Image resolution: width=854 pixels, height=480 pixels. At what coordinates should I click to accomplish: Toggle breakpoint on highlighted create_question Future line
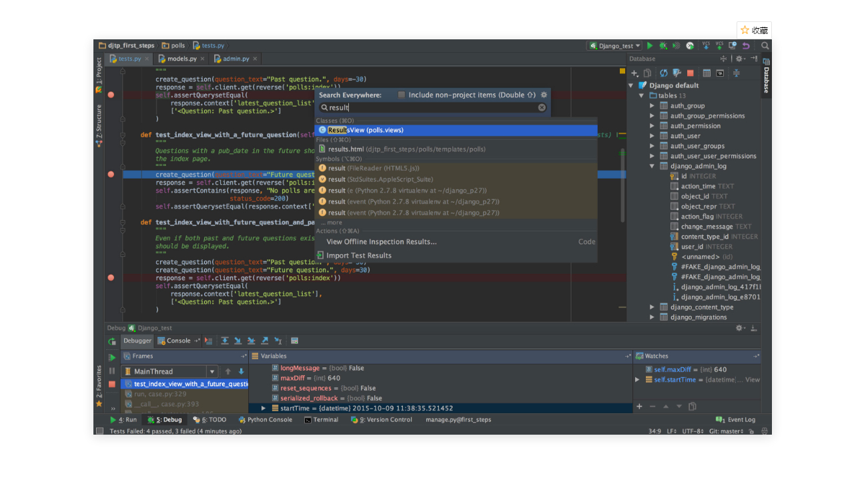111,174
